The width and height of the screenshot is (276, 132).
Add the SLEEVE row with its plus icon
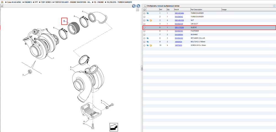click(x=144, y=28)
